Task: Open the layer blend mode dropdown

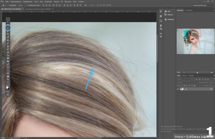Action: (x=187, y=82)
